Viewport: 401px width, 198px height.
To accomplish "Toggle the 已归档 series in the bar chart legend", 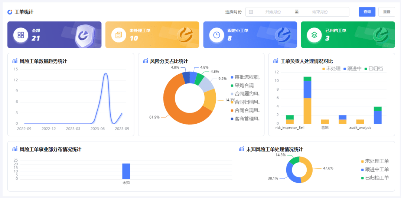I will [x=374, y=68].
